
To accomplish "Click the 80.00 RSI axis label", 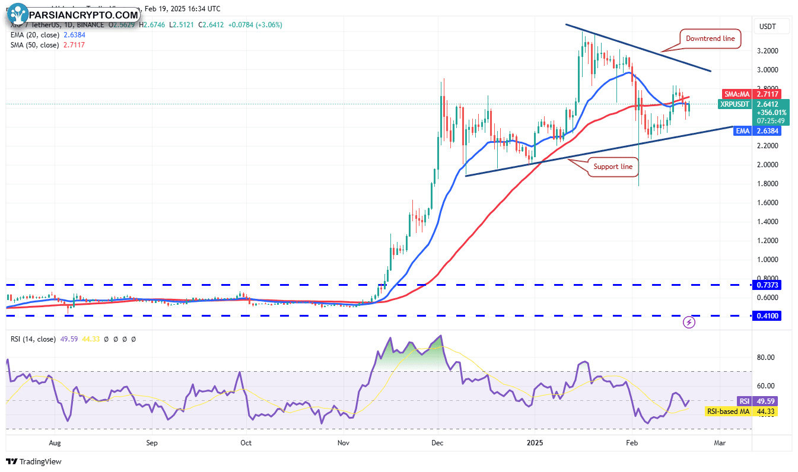I will point(766,358).
